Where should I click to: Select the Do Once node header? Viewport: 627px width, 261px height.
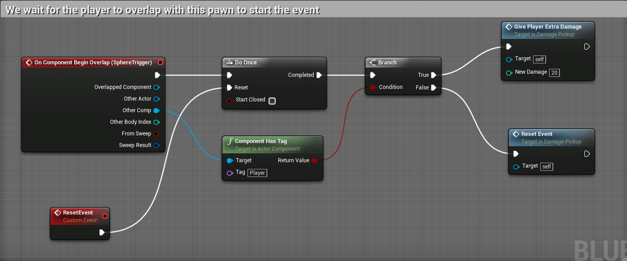(274, 63)
